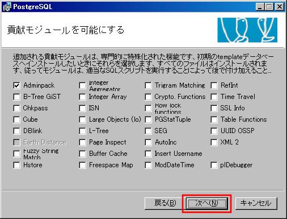Minimize the PostgreSQL installer window
Image resolution: width=287 pixels, height=219 pixels.
click(260, 7)
